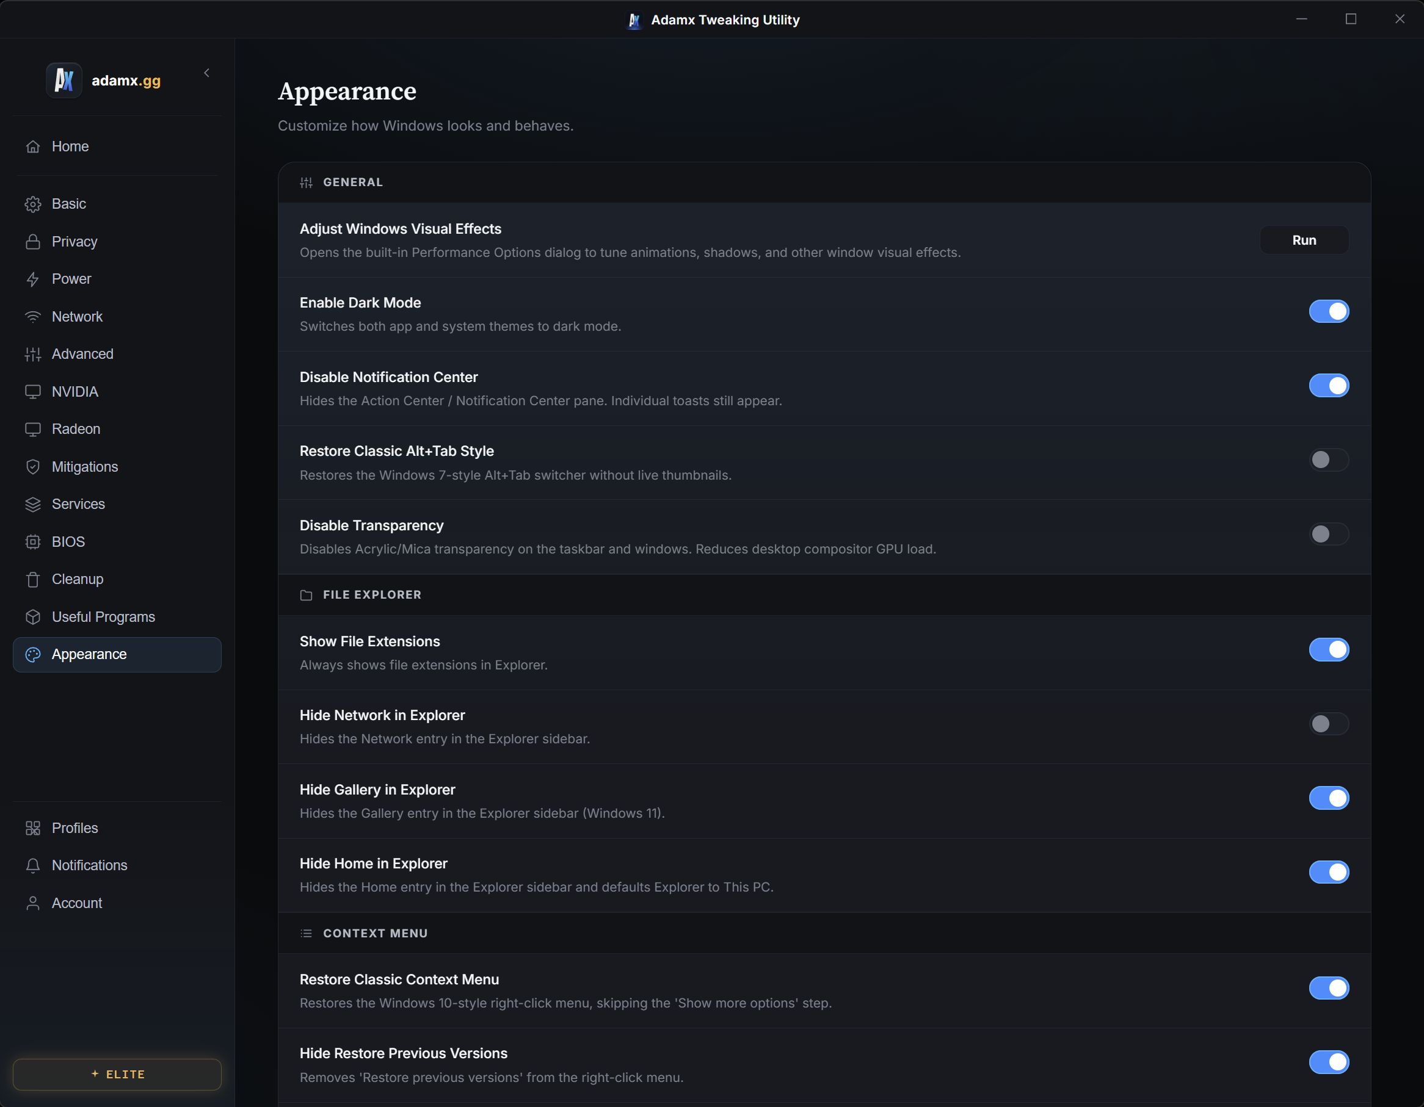Enable Disable Transparency switch
This screenshot has height=1107, width=1424.
point(1329,535)
